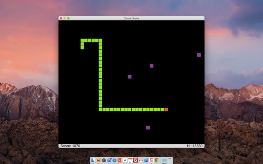
Task: Click the red bookmark app in dock
Action: (120, 160)
